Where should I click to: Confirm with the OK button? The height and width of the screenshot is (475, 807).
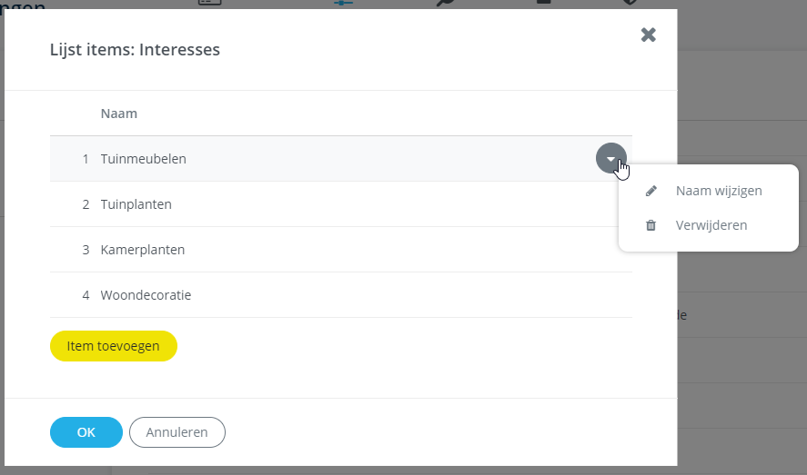pyautogui.click(x=86, y=432)
